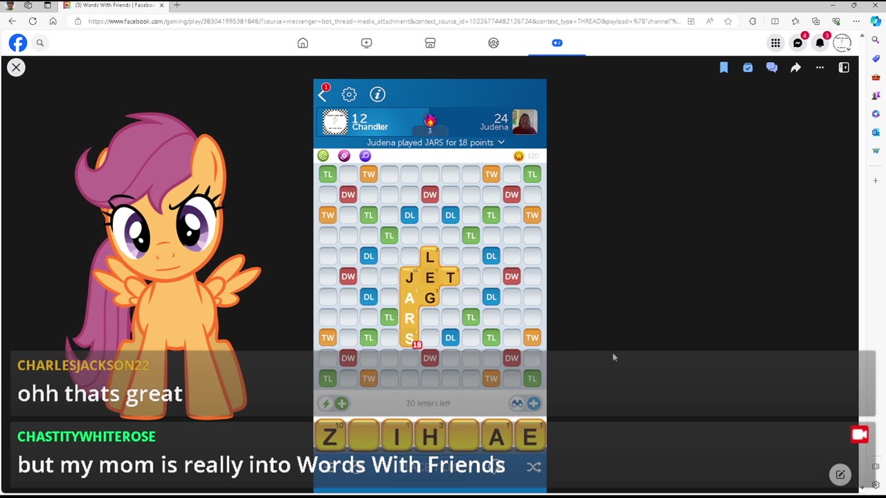Open Facebook home page logo
Screen dimensions: 886x498
[18, 43]
